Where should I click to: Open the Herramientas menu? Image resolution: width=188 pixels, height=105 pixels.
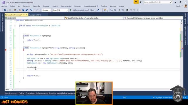(66, 6)
